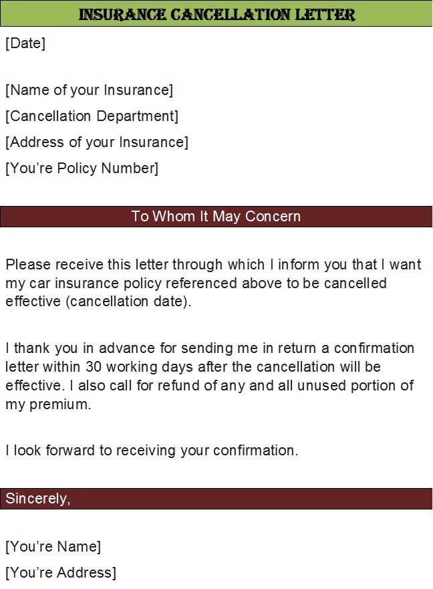Viewport: 433px width, 589px height.
Task: Click the words my premium
Action: (x=48, y=404)
